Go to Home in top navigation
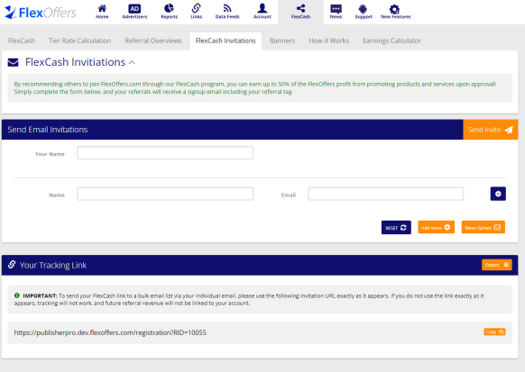Viewport: 525px width, 372px height. tap(102, 12)
